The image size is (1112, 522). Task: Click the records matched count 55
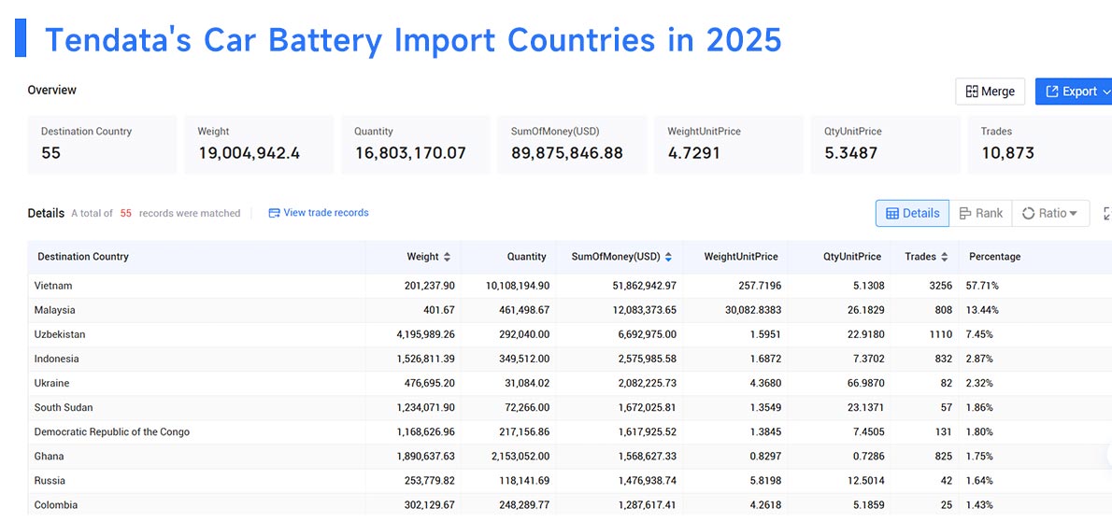pos(125,213)
